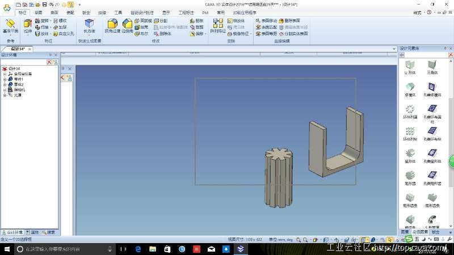Screen dimensions: 454x255
Task: Switch to the 属性 properties panel tab
Action: pyautogui.click(x=34, y=232)
